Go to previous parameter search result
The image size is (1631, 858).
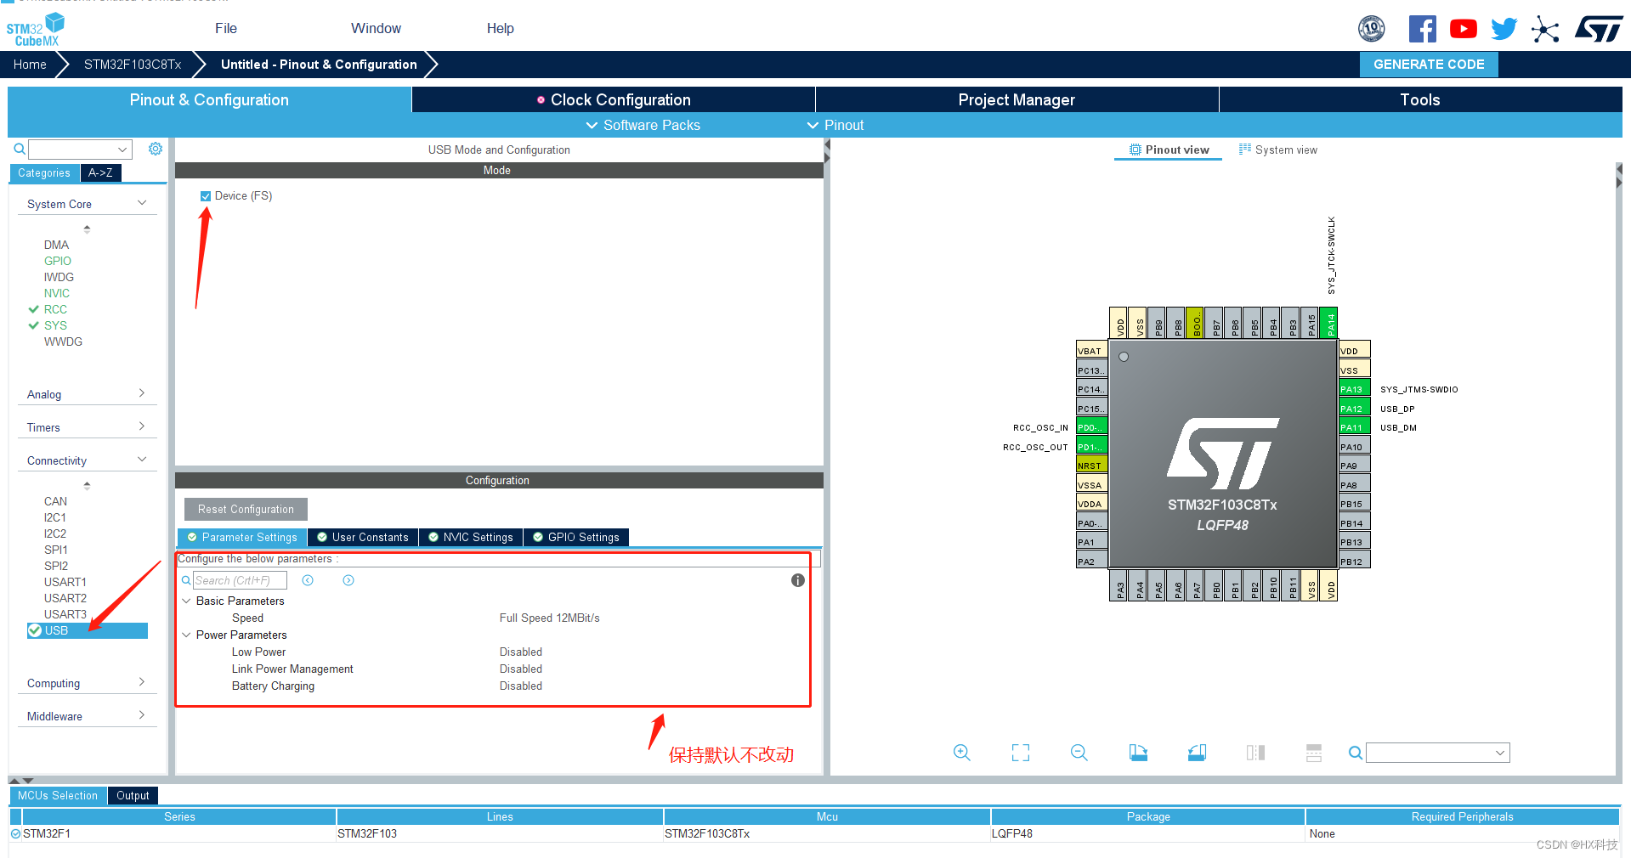(308, 580)
